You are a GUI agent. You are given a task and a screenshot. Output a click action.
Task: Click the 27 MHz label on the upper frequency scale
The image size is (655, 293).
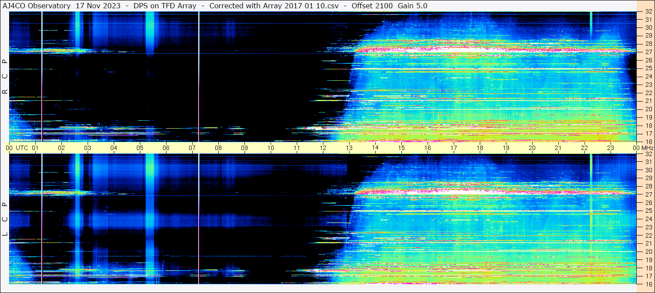click(648, 51)
